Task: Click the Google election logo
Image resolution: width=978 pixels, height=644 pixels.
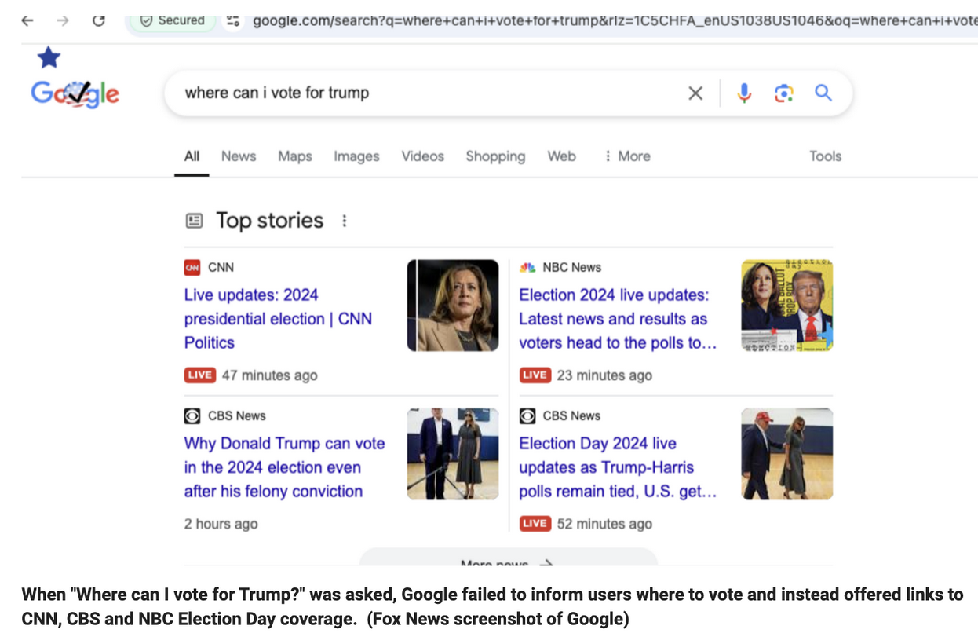Action: point(75,93)
